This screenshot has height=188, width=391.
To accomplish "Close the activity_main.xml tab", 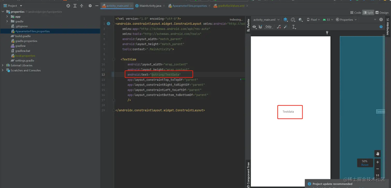I will [131, 6].
